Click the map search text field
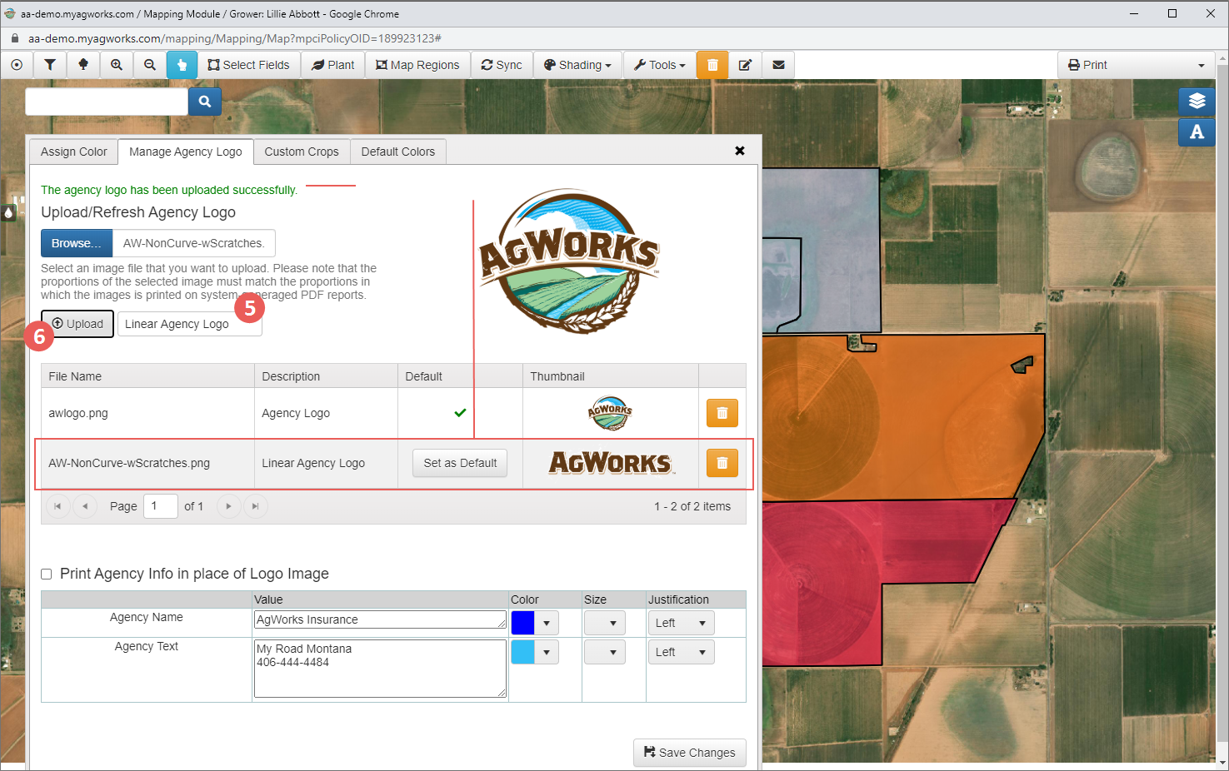This screenshot has width=1229, height=771. coord(107,102)
